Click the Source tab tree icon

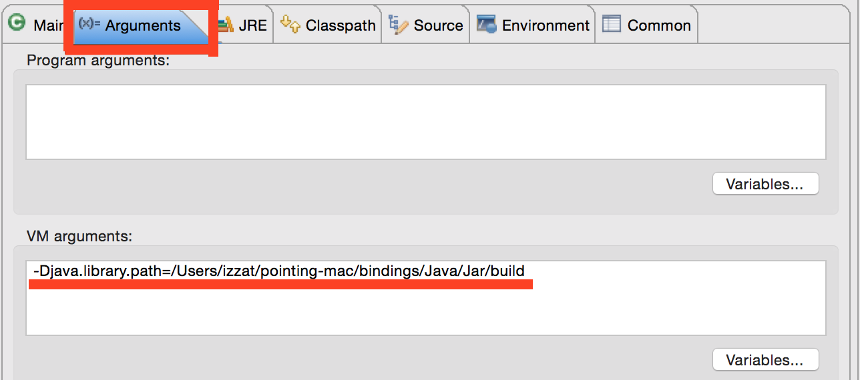[399, 25]
